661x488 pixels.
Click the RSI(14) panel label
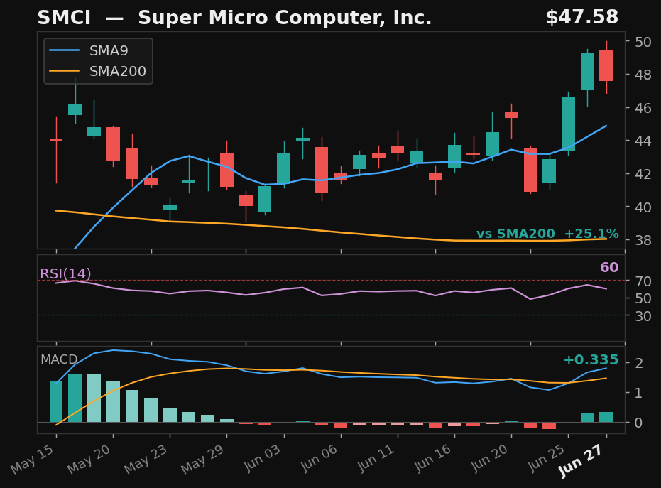click(65, 273)
